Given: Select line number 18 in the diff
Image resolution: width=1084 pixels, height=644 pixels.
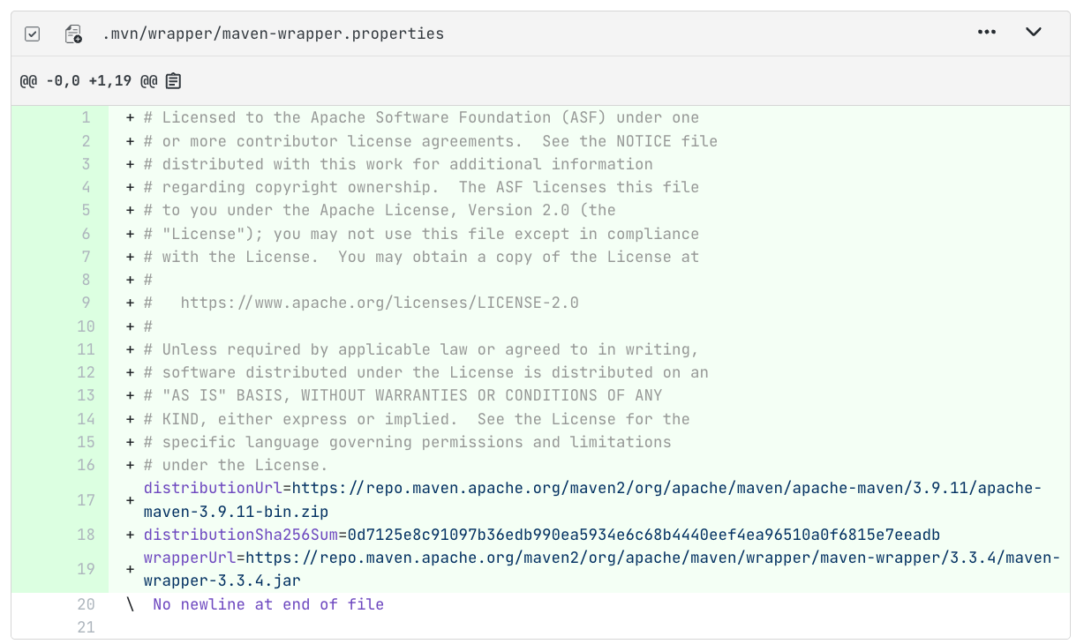Looking at the screenshot, I should (86, 535).
